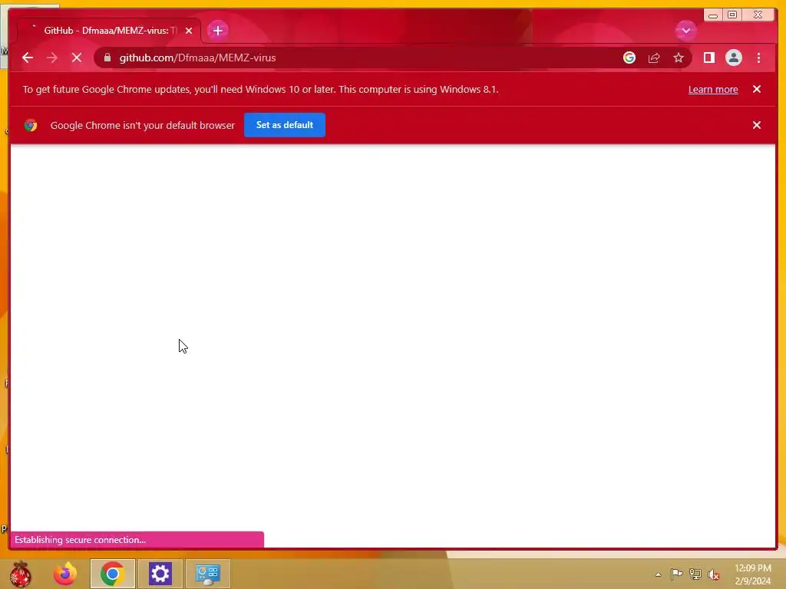
Task: Open the side panel
Action: pyautogui.click(x=708, y=58)
